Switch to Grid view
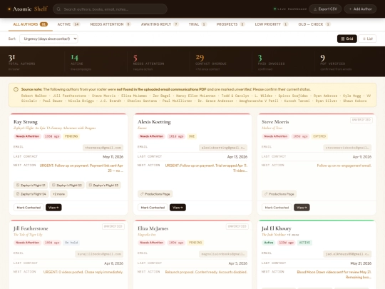Image resolution: width=385 pixels, height=289 pixels. point(347,39)
